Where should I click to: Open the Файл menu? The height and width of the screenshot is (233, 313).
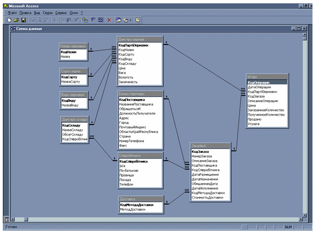click(12, 13)
